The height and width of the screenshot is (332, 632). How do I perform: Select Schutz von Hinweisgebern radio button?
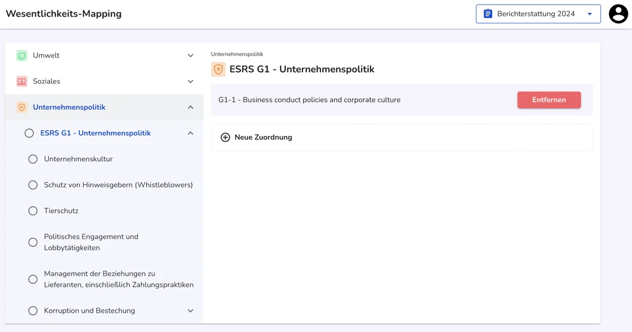[x=33, y=185]
